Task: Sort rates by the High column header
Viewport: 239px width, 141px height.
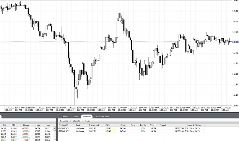Action: pos(37,125)
